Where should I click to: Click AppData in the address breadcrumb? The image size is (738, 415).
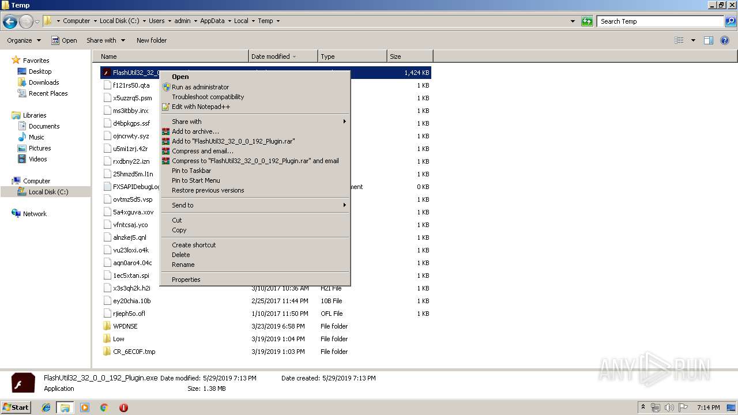(x=212, y=21)
